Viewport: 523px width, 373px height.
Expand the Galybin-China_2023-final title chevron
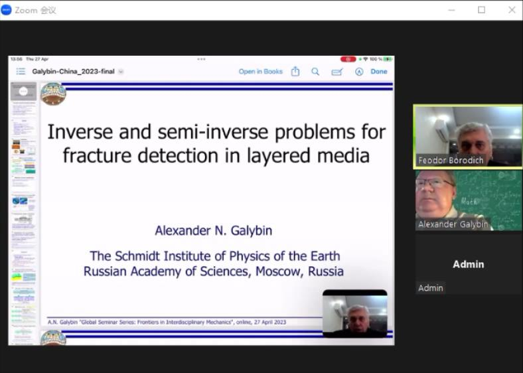[x=121, y=72]
